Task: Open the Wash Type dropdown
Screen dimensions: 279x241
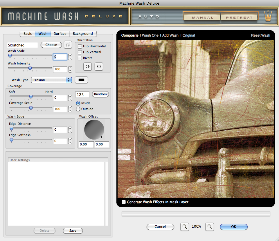Action: (51, 80)
